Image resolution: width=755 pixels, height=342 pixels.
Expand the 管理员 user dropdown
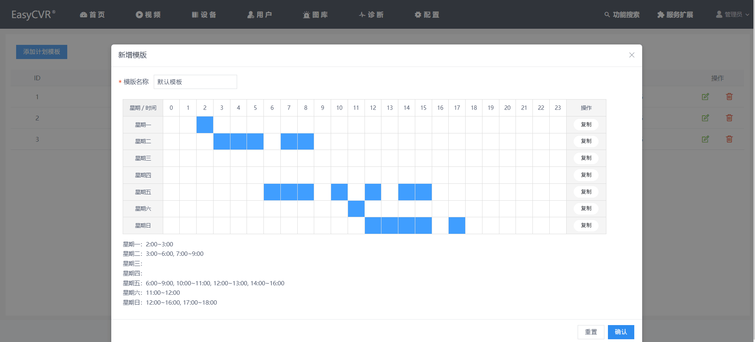click(x=732, y=15)
